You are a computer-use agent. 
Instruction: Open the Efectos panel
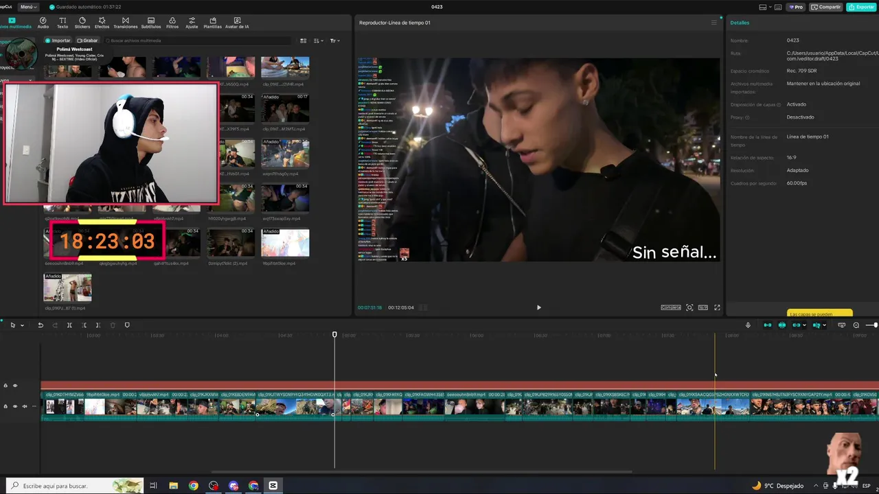point(102,23)
